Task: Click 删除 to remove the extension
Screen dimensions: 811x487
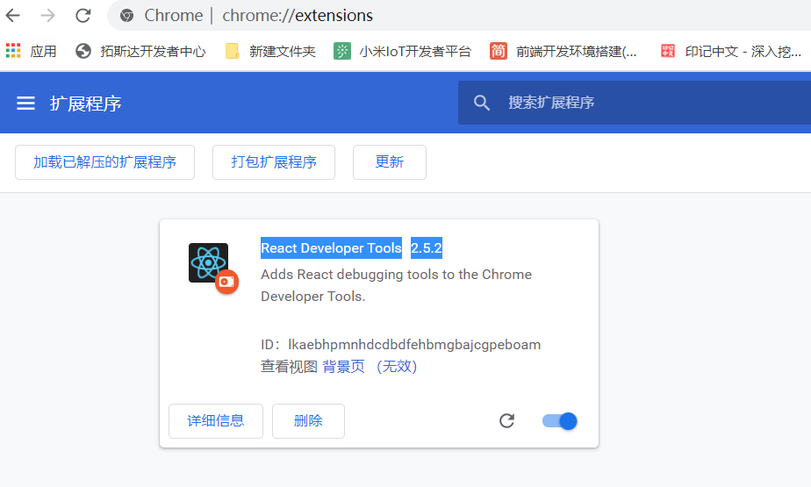Action: point(308,421)
